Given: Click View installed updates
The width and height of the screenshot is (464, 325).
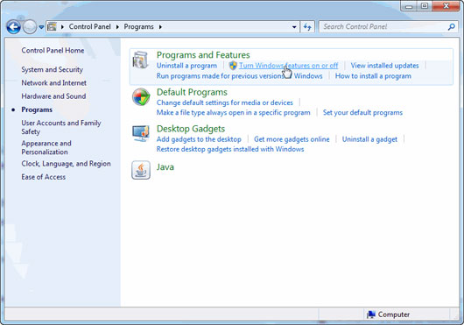Looking at the screenshot, I should click(384, 66).
